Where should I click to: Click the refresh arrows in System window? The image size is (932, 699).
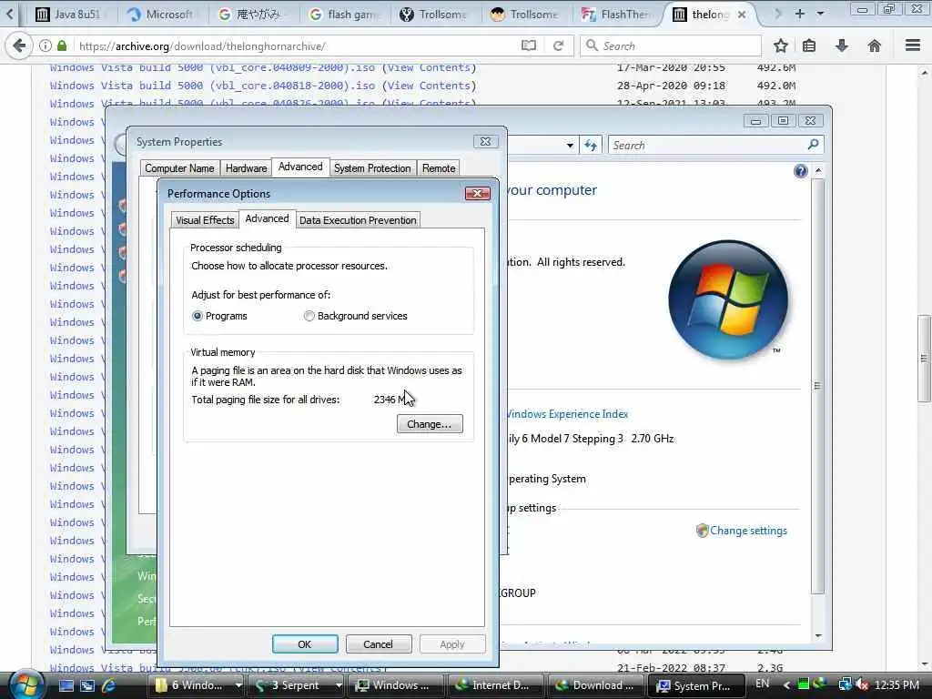click(590, 145)
